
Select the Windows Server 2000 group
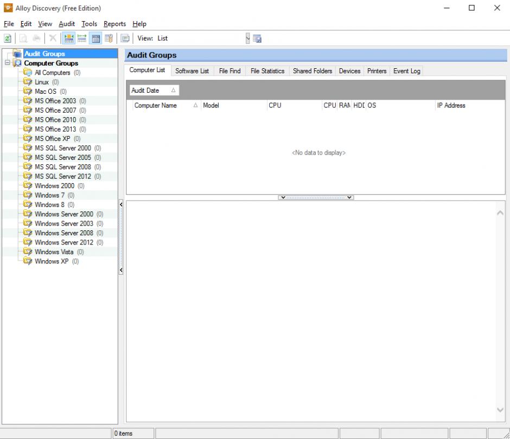click(x=64, y=214)
